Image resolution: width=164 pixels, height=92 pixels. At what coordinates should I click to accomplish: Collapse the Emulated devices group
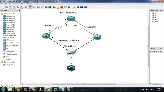(2, 14)
